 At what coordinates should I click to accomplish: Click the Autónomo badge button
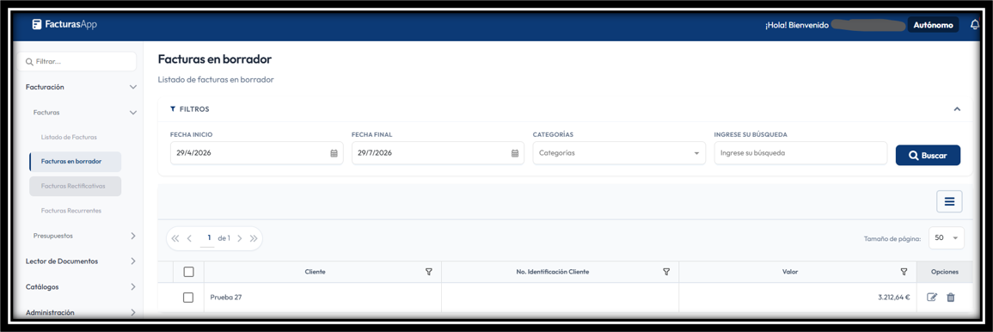tap(934, 25)
